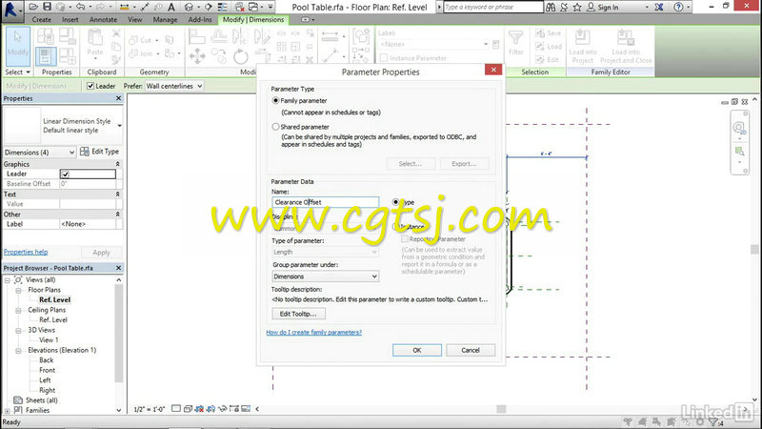
Task: Toggle the Leader checkbox in options bar
Action: coord(90,86)
